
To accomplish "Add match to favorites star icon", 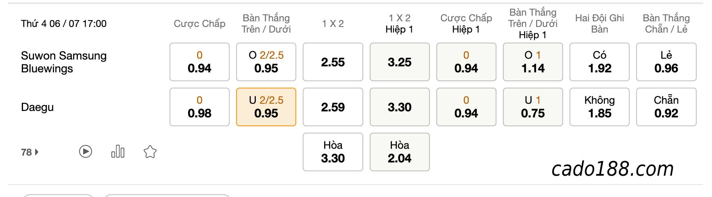I will tap(150, 152).
